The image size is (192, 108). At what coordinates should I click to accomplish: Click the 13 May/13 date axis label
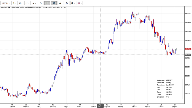pos(67,106)
